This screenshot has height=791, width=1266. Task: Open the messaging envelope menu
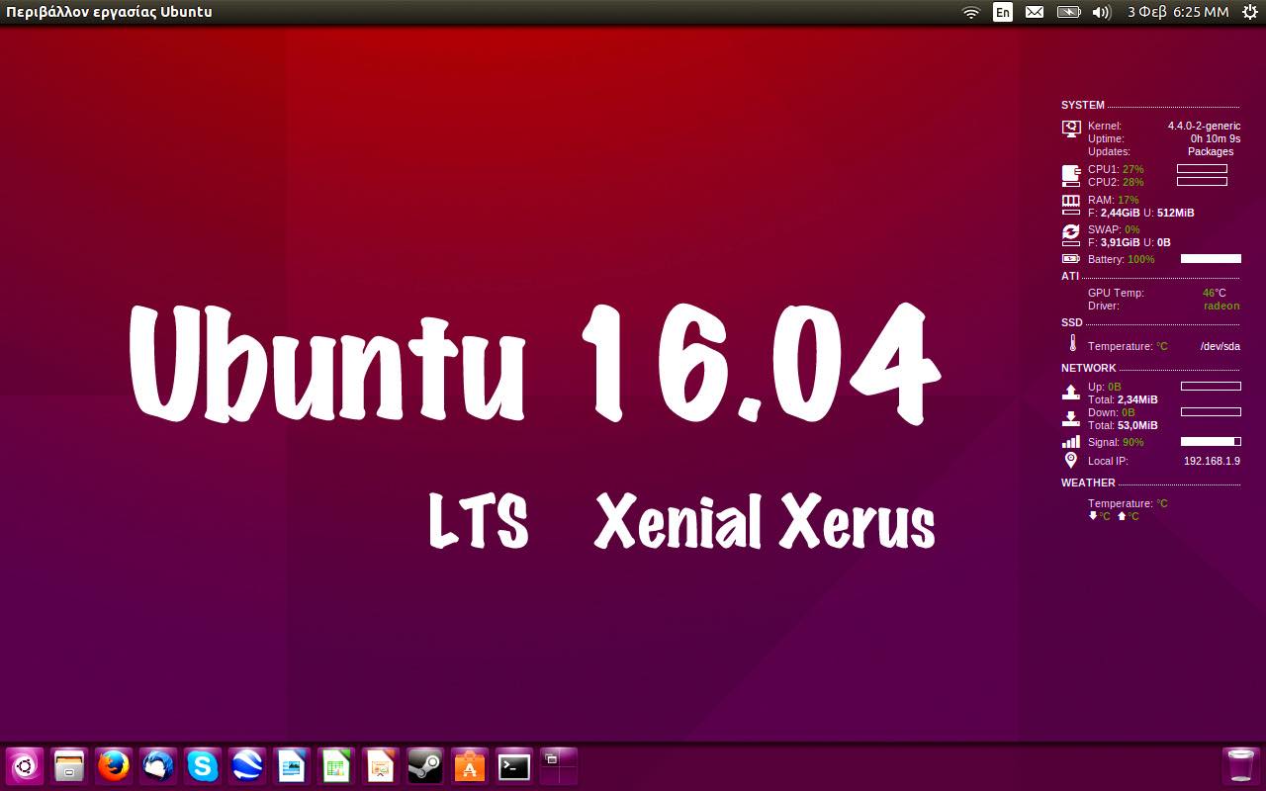click(1035, 12)
